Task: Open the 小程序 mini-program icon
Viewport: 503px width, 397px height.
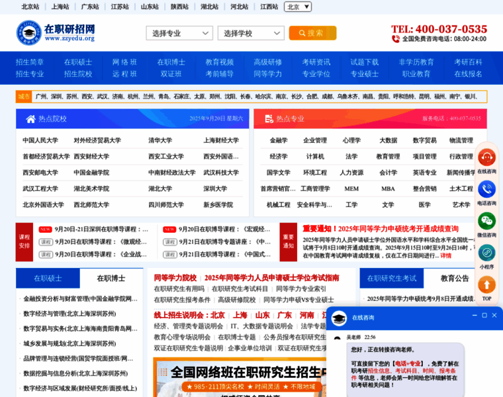Action: pos(486,253)
